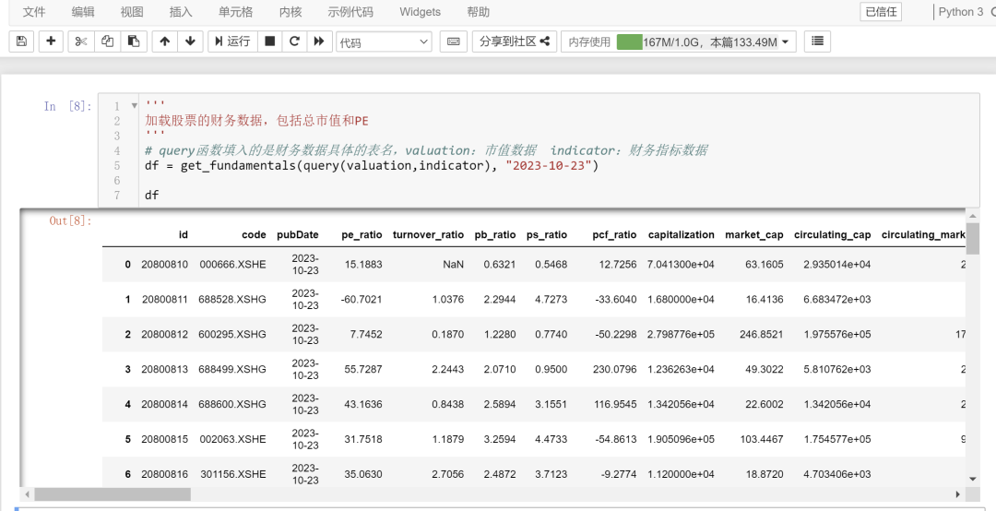Open the command palette keyboard icon
The height and width of the screenshot is (511, 996).
453,42
